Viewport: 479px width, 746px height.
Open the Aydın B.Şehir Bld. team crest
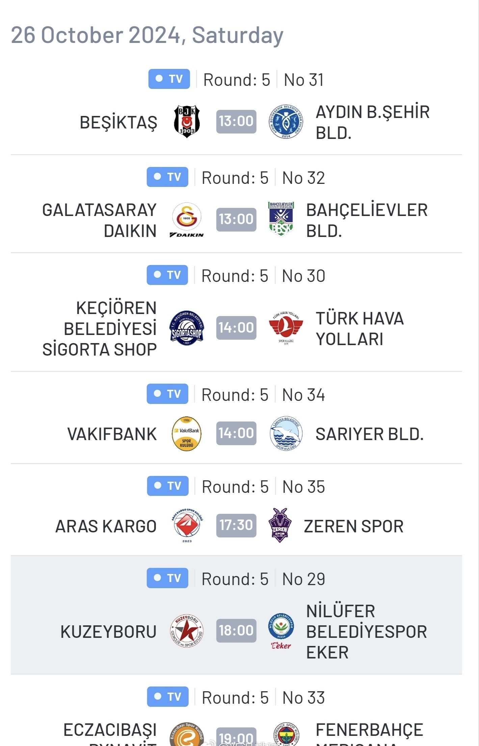[x=286, y=121]
